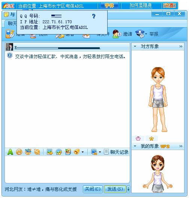The image size is (189, 198).
Task: Click the safety warning message text
Action: click(70, 57)
